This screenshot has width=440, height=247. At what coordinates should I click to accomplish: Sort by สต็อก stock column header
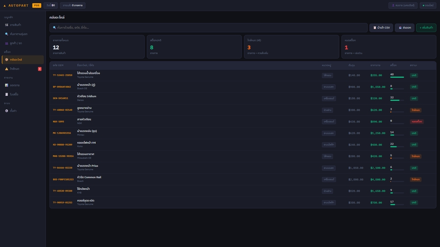point(393,65)
